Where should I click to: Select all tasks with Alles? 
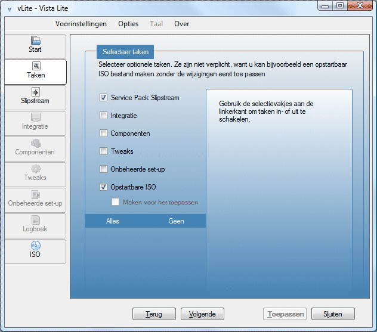113,221
